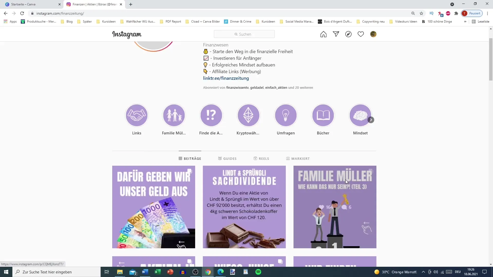The height and width of the screenshot is (277, 493).
Task: Open Word from the taskbar
Action: tap(145, 272)
